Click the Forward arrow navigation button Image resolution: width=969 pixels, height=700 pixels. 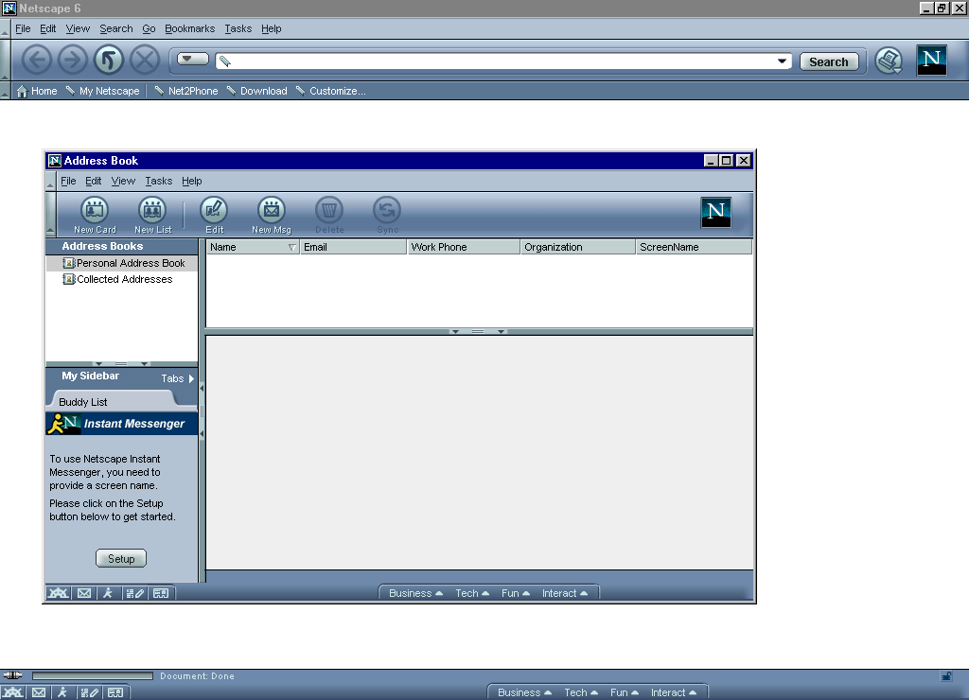(x=72, y=61)
